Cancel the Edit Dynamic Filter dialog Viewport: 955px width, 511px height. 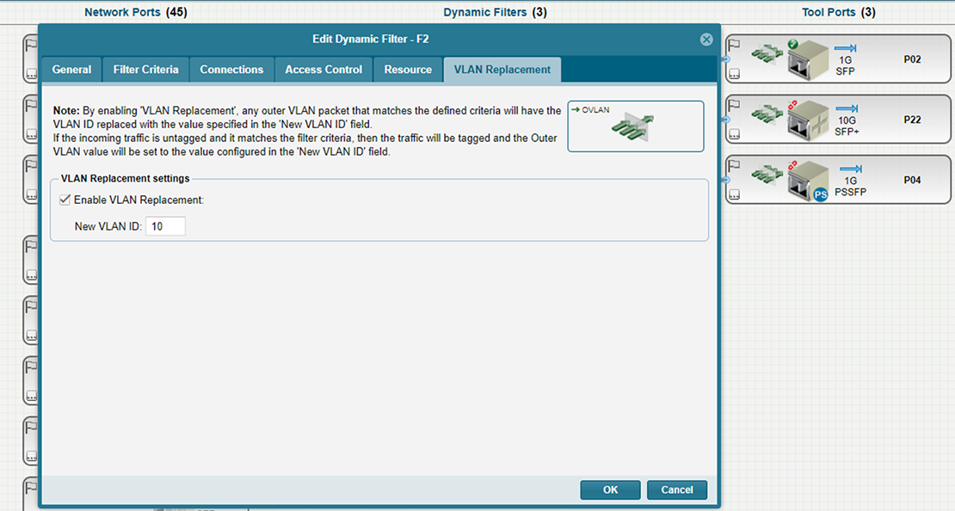coord(676,489)
